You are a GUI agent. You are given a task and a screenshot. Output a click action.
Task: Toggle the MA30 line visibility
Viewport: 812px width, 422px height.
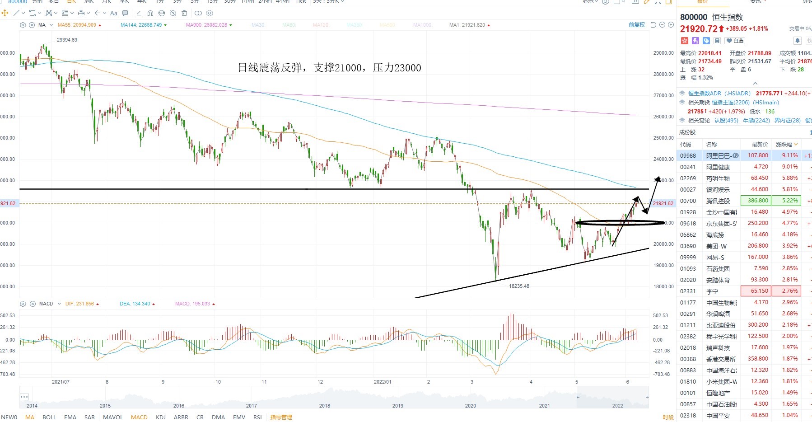click(x=258, y=25)
